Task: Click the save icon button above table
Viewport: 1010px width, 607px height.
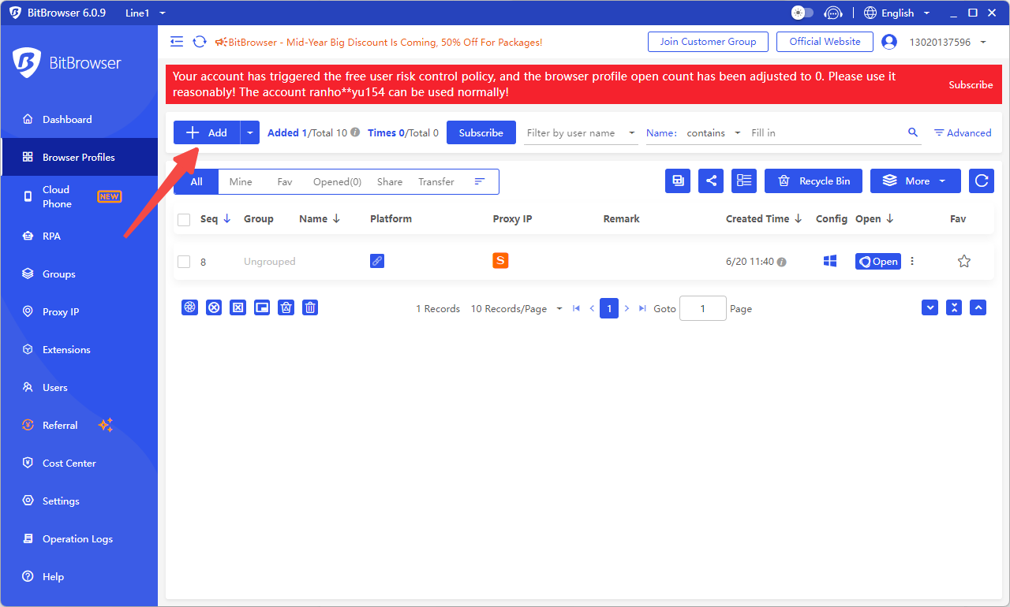Action: (678, 181)
